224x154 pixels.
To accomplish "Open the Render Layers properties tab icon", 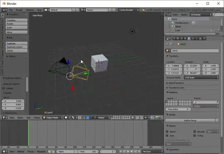I will 178,38.
